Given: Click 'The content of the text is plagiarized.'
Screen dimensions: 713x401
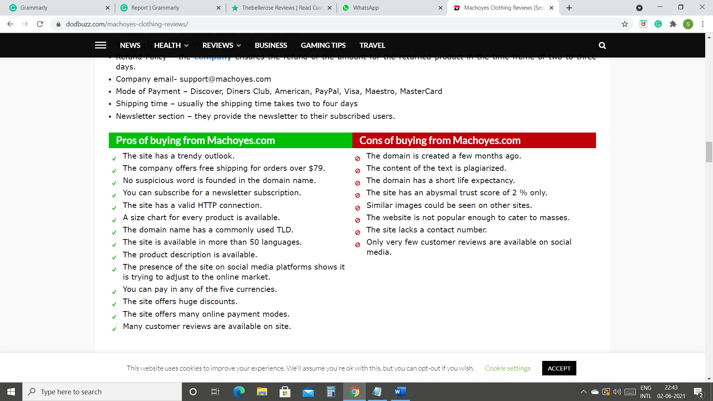Looking at the screenshot, I should [x=436, y=168].
